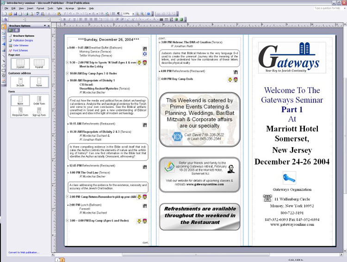Viewport: 347px width, 262px height.
Task: Open the Color Schemes link
Action: point(21,45)
